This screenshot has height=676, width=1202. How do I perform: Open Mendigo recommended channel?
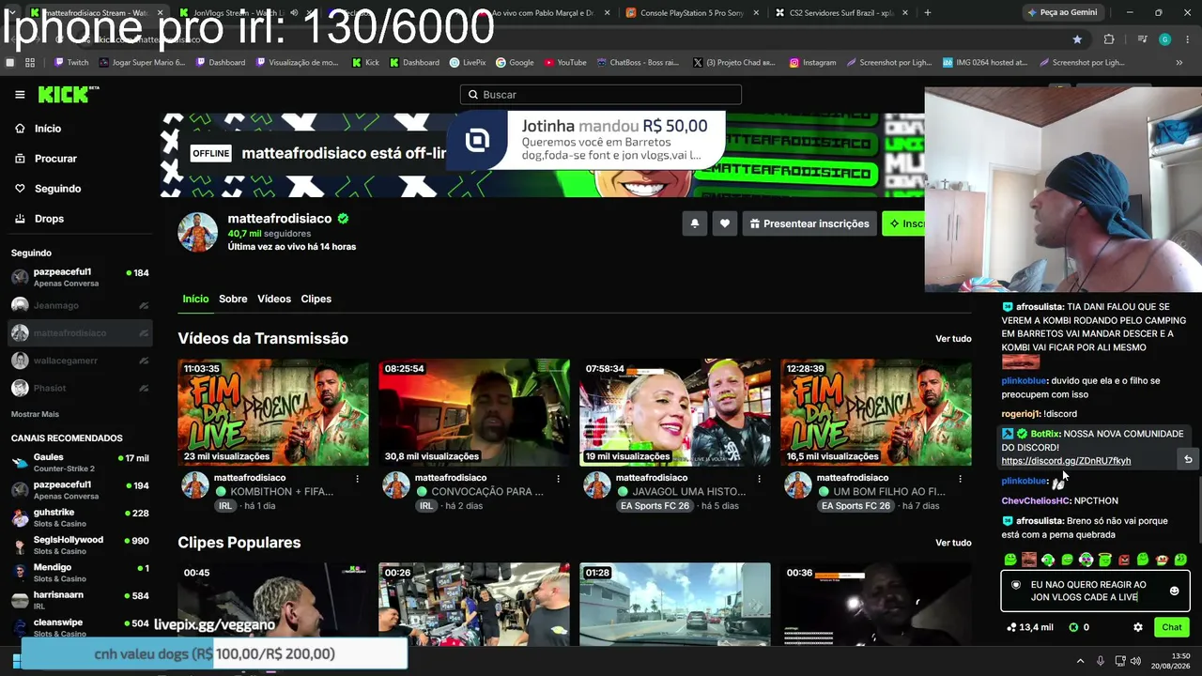(x=80, y=572)
